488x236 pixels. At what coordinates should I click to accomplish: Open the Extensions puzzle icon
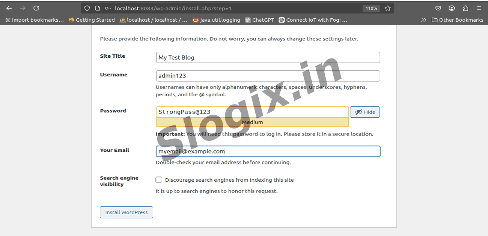tap(465, 8)
